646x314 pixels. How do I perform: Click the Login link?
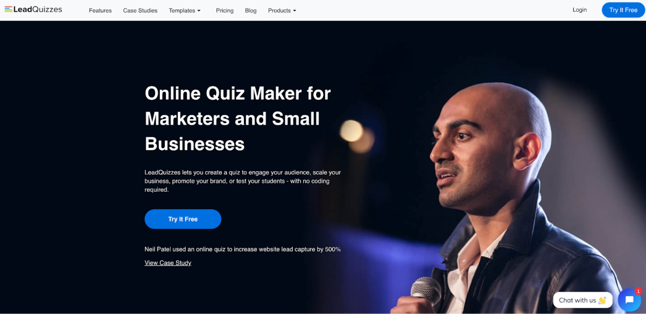[x=580, y=10]
